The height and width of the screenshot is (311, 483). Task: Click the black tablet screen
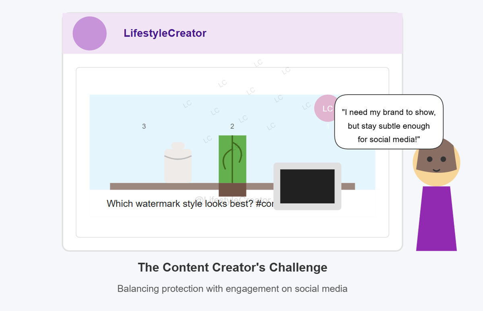[x=307, y=186]
